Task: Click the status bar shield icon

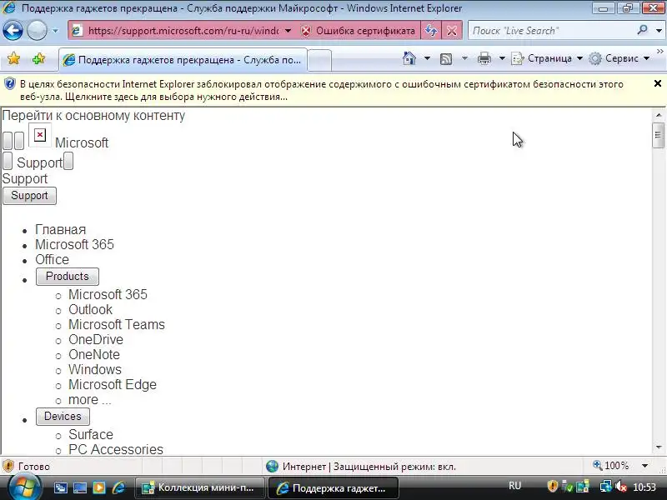Action: (8, 466)
